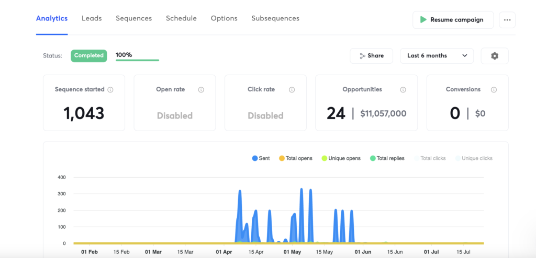Click the 100% campaign progress bar
This screenshot has height=258, width=536.
(x=137, y=60)
